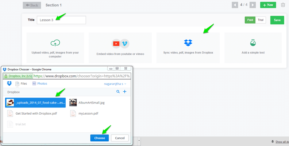
Task: Close the Dropbox Chooser window
Action: point(126,69)
